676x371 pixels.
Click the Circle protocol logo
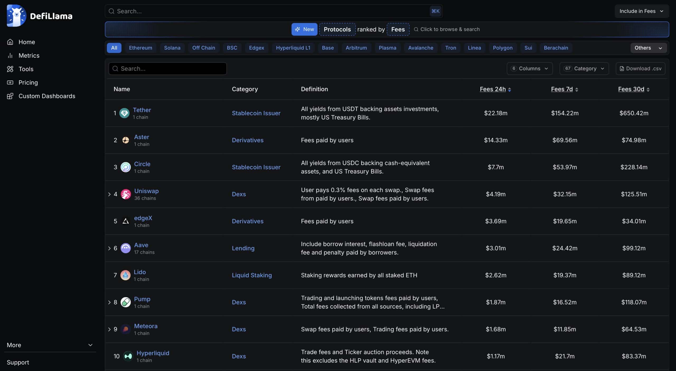(x=126, y=167)
